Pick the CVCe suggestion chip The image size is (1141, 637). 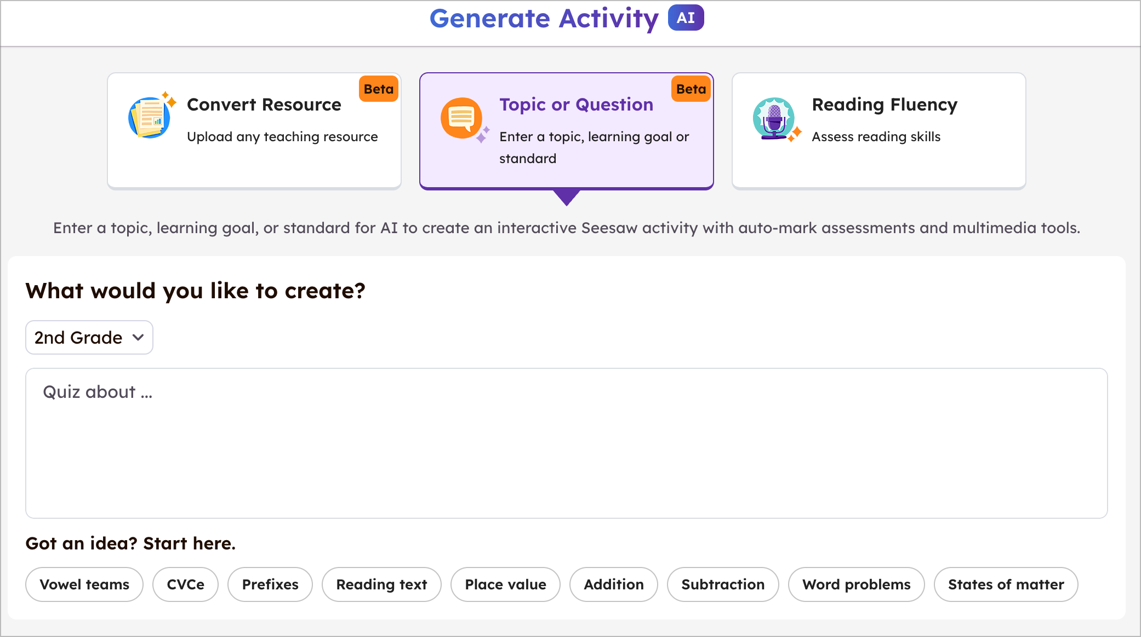coord(185,584)
